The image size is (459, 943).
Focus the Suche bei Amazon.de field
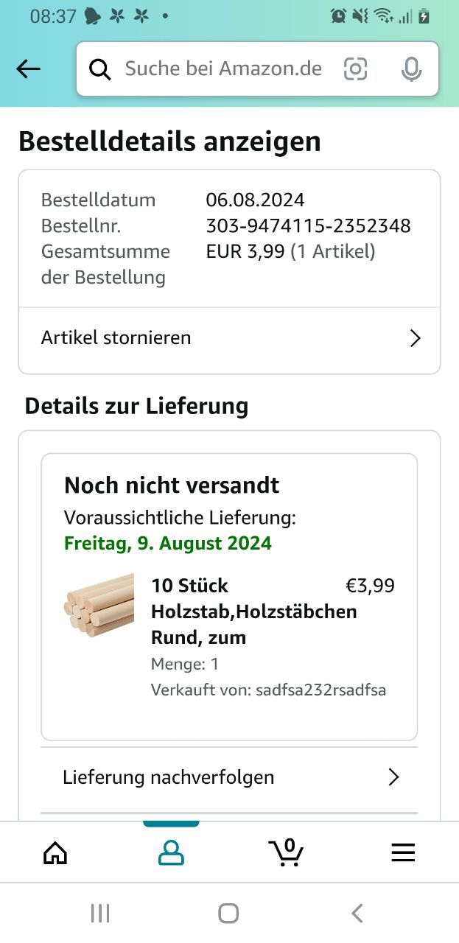click(x=223, y=69)
